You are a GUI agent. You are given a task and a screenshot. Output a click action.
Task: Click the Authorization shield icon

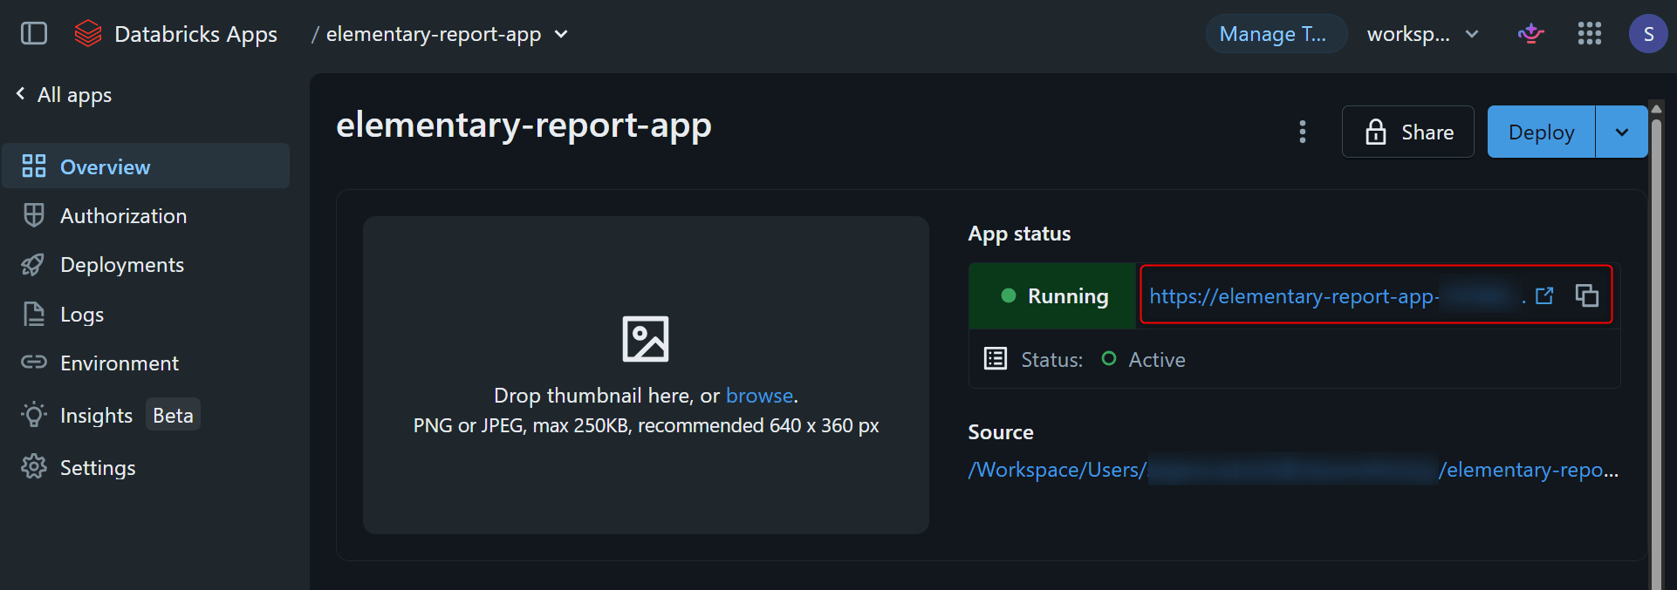click(x=34, y=215)
